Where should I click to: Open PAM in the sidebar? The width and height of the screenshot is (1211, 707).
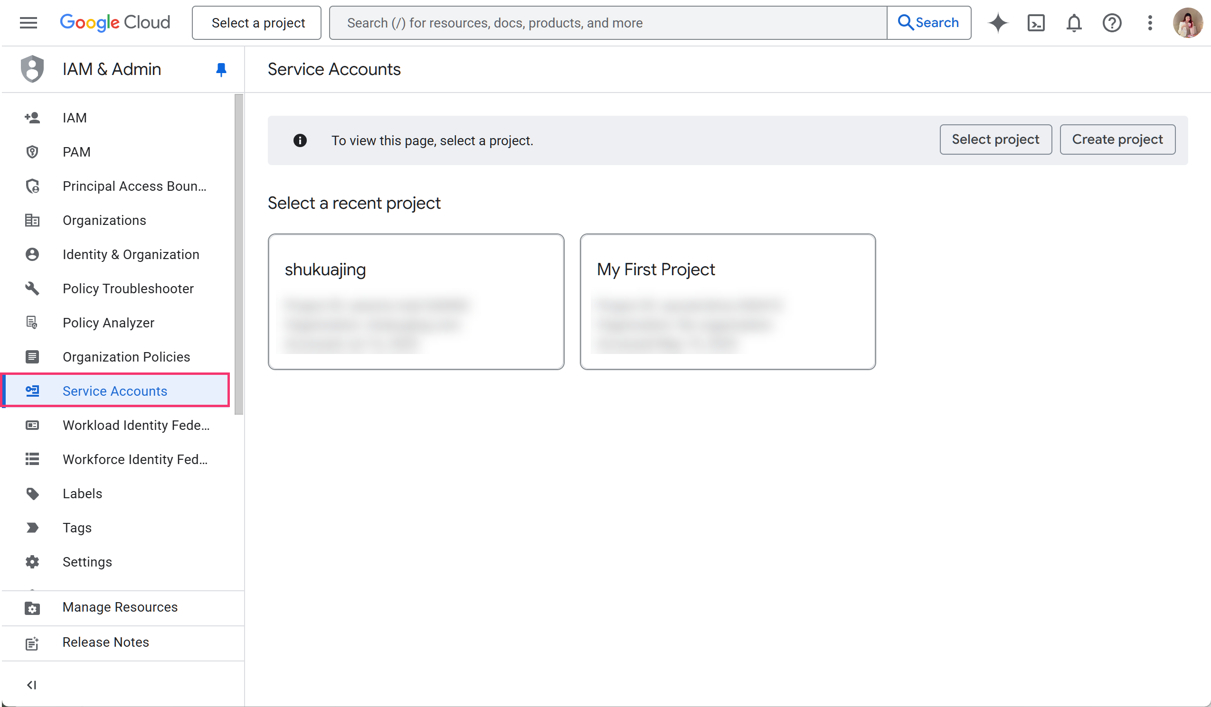[x=116, y=152]
